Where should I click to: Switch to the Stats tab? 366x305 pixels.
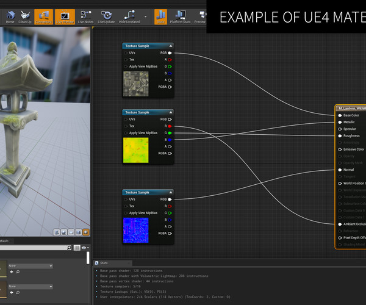click(104, 263)
